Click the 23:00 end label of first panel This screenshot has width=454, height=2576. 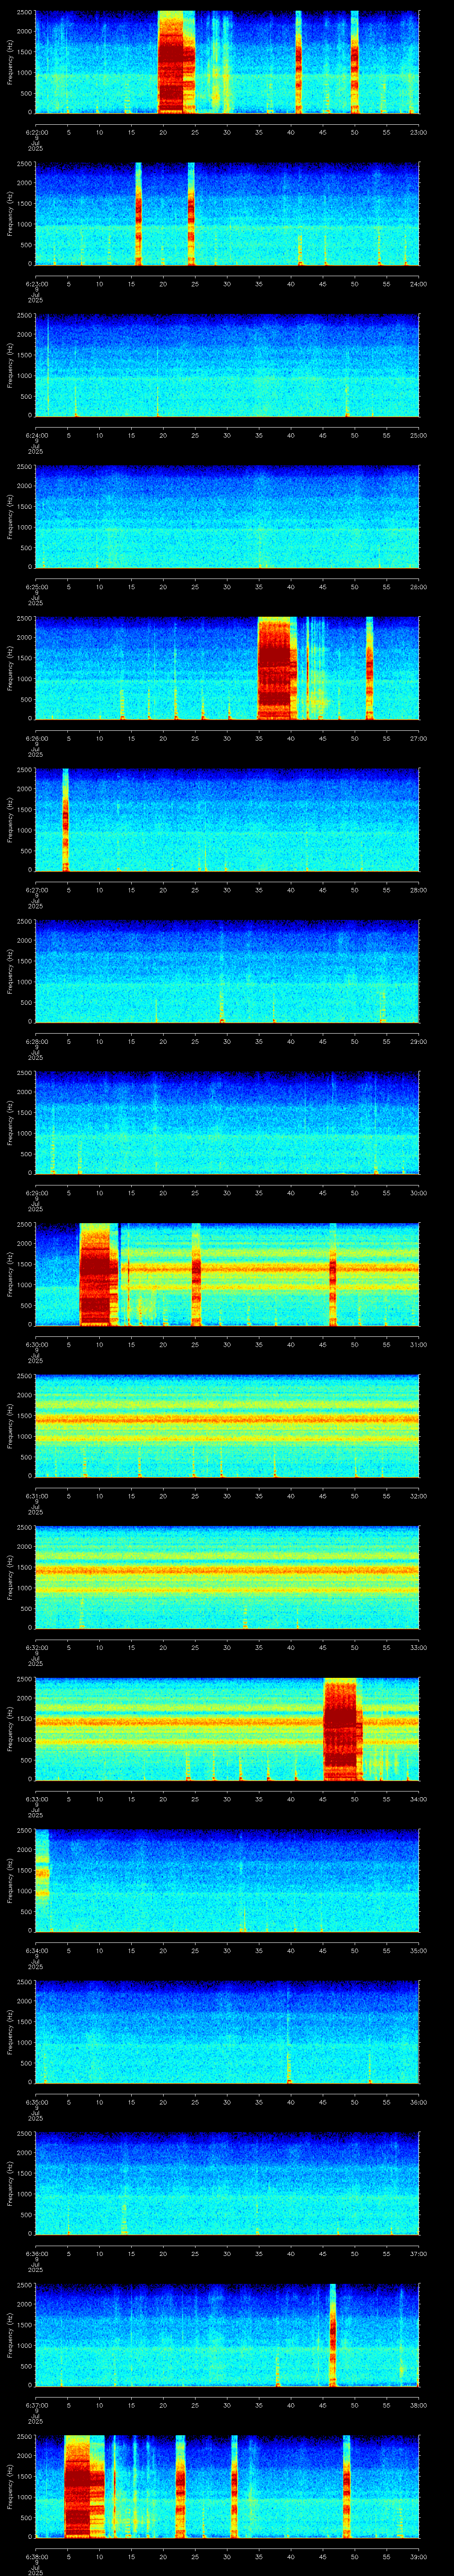click(x=418, y=132)
